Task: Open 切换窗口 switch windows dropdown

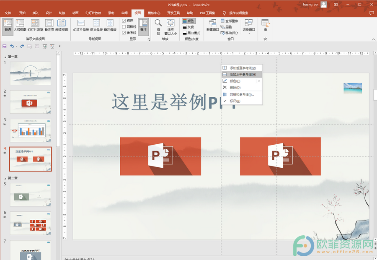Action: tap(248, 27)
